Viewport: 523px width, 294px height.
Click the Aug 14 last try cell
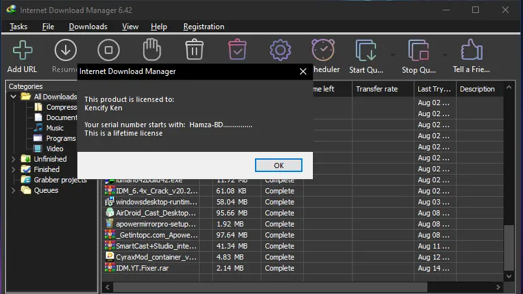(434, 268)
